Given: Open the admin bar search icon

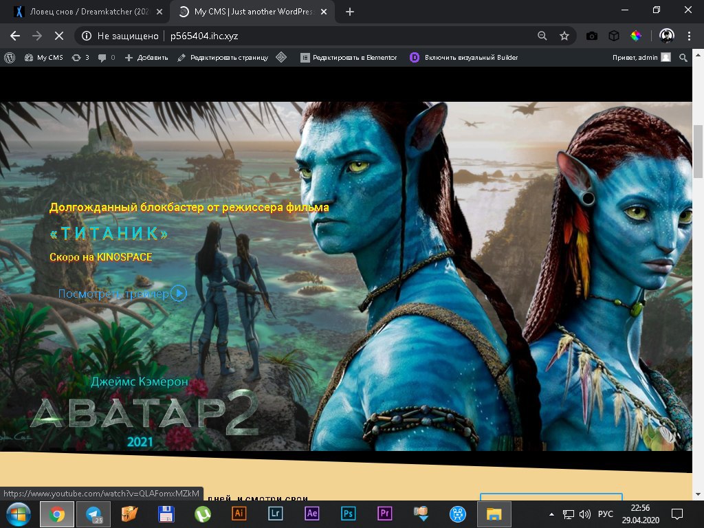Looking at the screenshot, I should 683,58.
